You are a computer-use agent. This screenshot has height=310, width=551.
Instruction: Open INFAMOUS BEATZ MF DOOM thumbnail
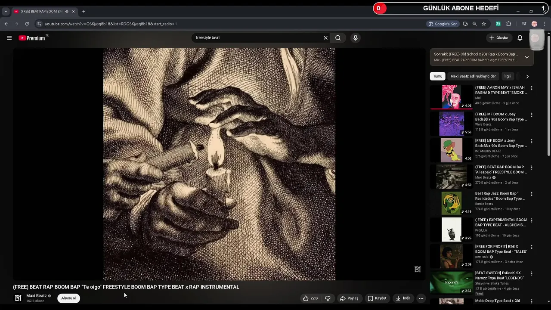click(x=452, y=150)
